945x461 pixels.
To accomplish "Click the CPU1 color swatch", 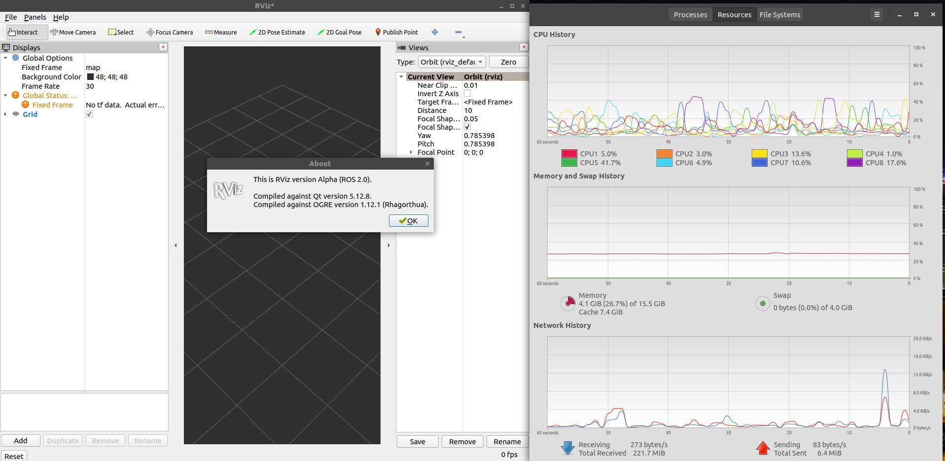I will (x=569, y=154).
